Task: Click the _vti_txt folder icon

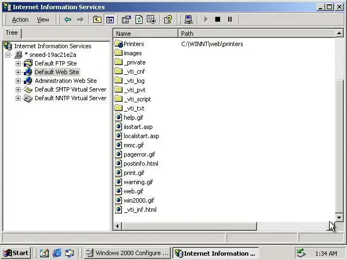Action: click(x=119, y=108)
